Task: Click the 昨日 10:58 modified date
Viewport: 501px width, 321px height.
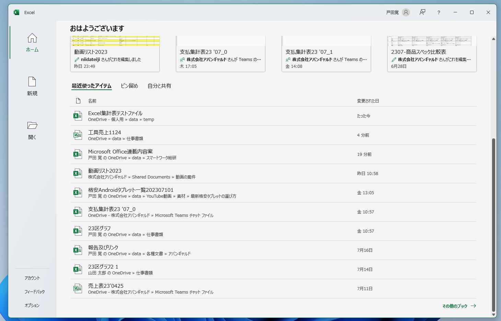Action: click(x=368, y=174)
